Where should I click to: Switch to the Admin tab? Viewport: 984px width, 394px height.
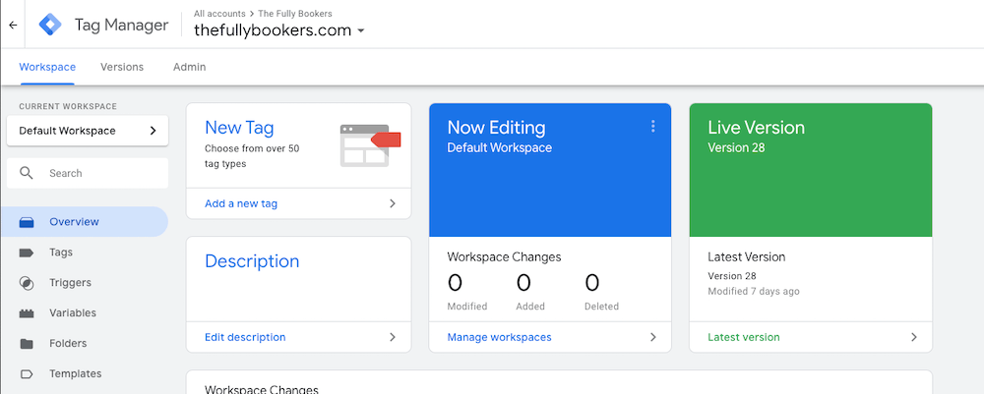coord(190,67)
